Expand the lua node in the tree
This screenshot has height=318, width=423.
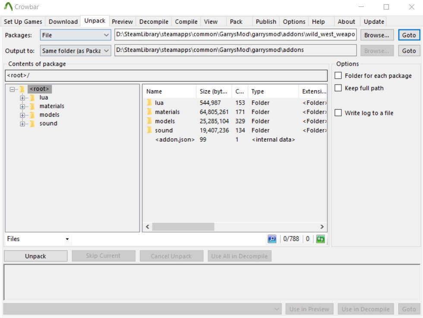coord(22,98)
